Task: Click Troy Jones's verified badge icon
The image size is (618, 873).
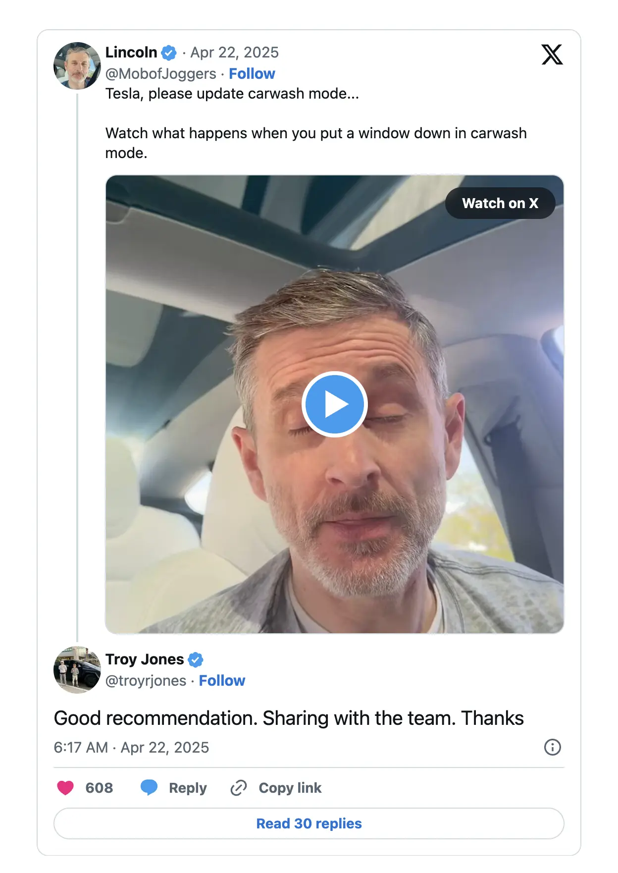Action: (x=196, y=659)
